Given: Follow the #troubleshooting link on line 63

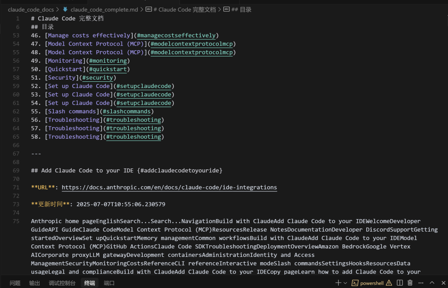Looking at the screenshot, I should 134,120.
